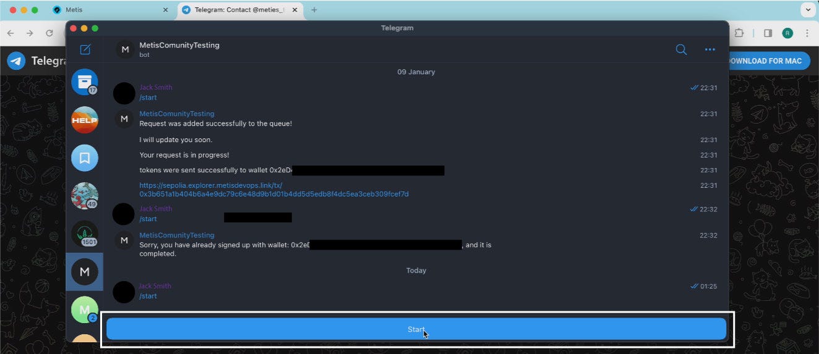Viewport: 819px width, 354px height.
Task: Select 'I will update you soon.' message
Action: click(176, 140)
